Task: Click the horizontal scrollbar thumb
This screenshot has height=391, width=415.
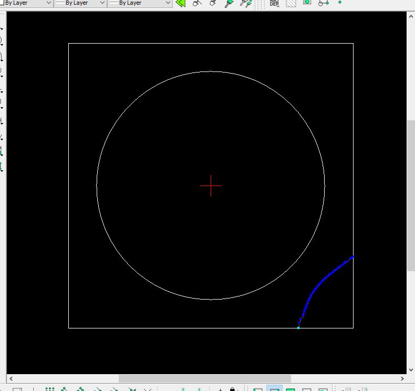Action: point(204,378)
